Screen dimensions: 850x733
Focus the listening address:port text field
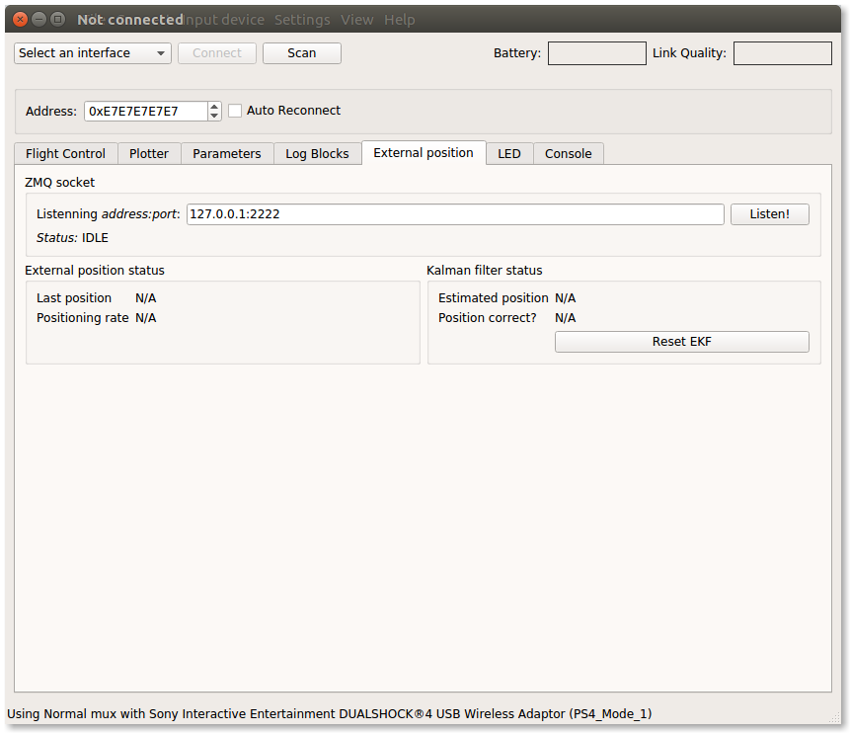click(455, 213)
